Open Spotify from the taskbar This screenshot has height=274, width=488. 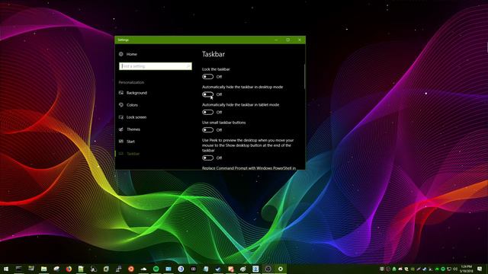[x=156, y=269]
